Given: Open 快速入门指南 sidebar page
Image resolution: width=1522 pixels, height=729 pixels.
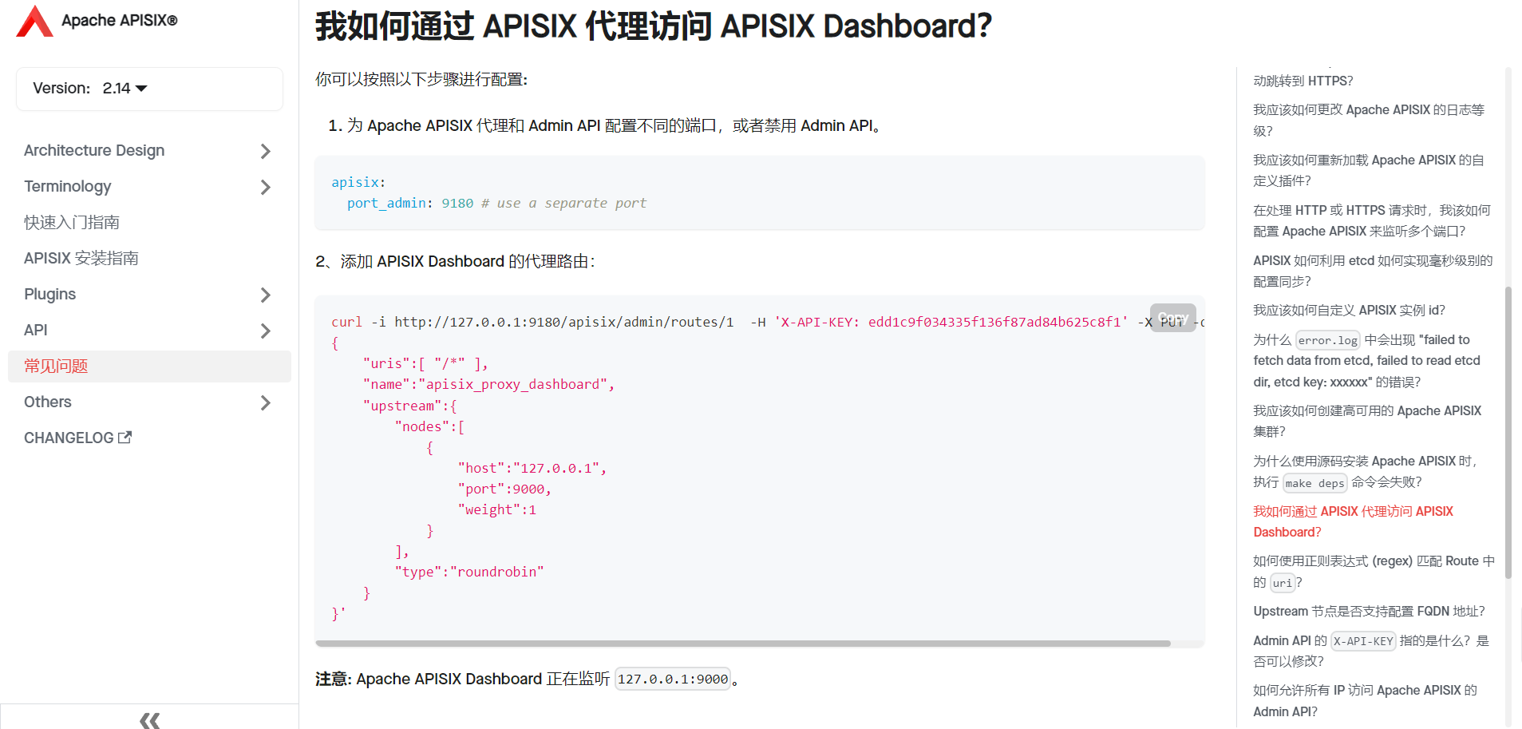Looking at the screenshot, I should coord(72,223).
